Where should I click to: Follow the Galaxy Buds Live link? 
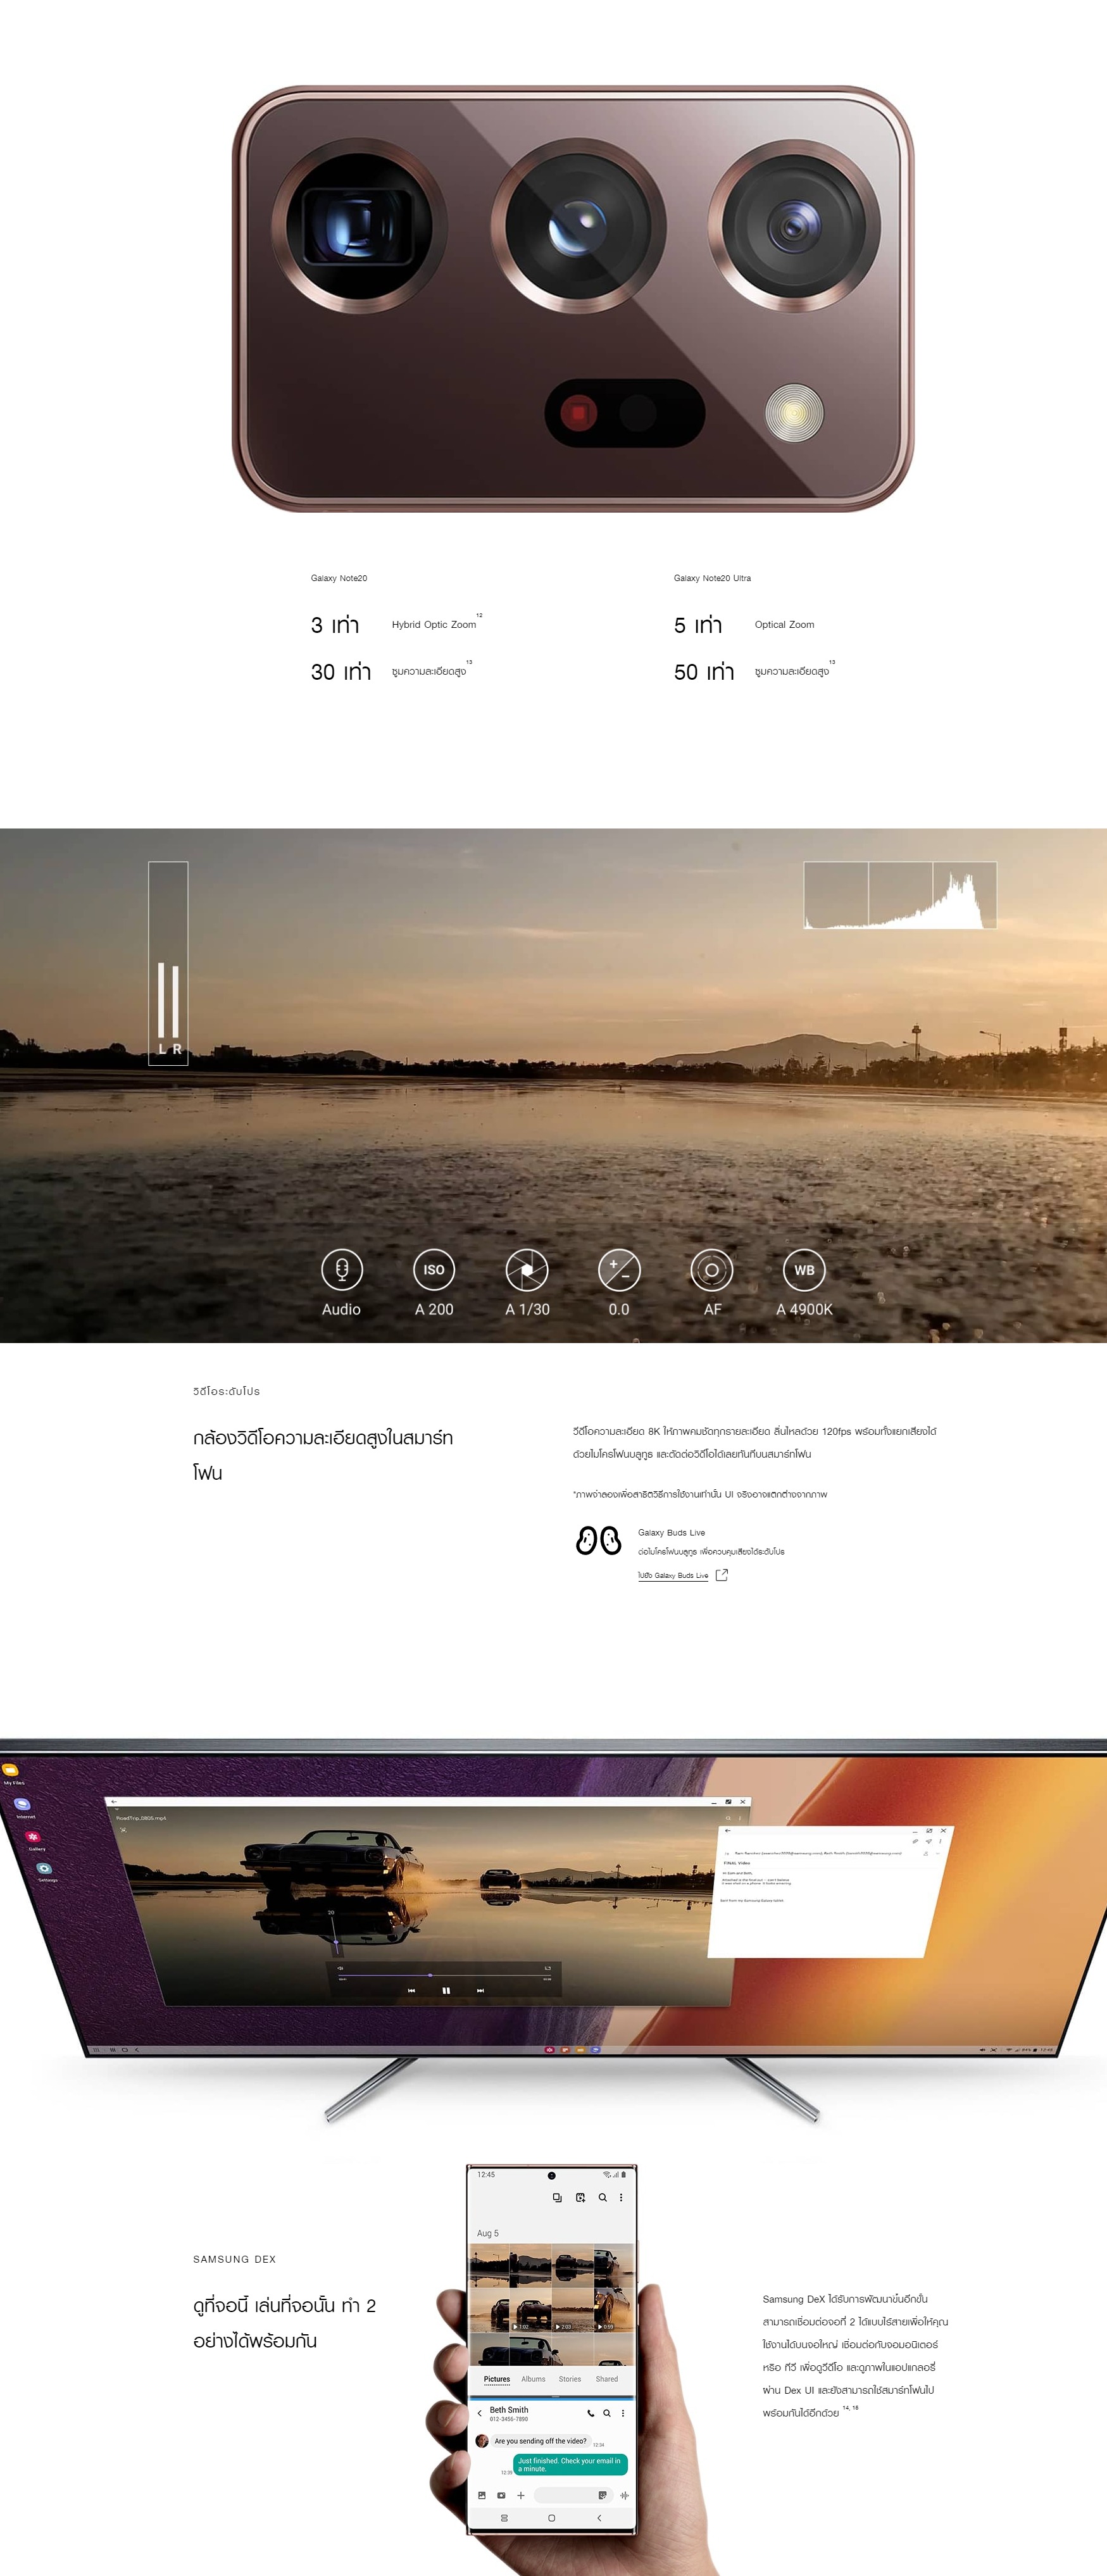(673, 1575)
